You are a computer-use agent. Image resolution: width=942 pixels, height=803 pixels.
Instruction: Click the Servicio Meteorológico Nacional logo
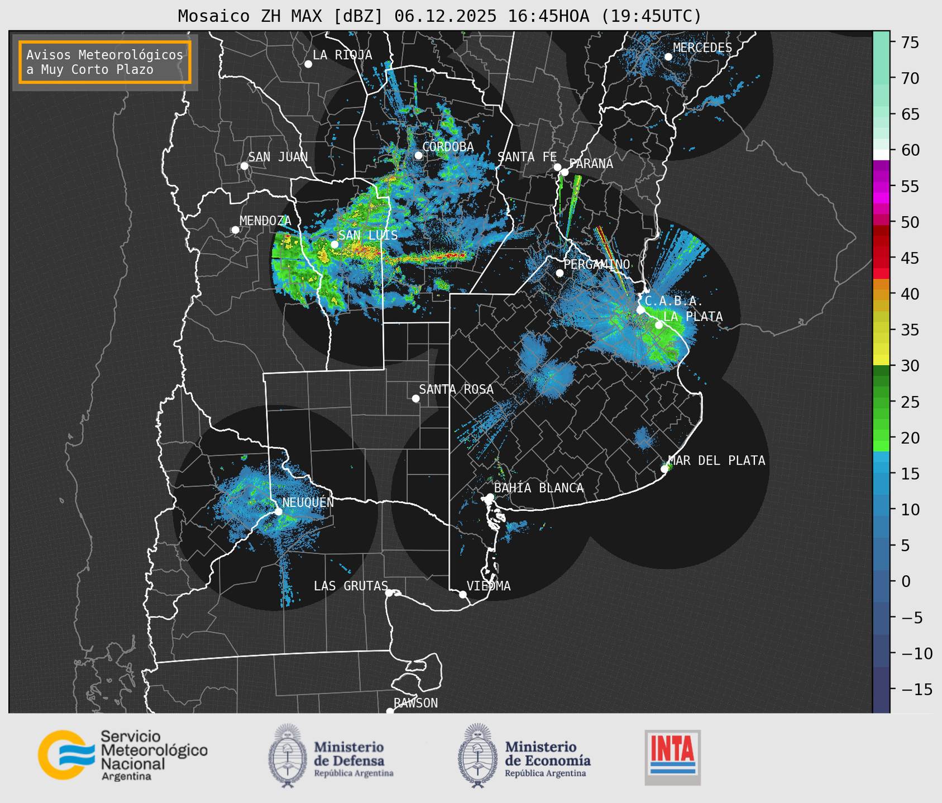[x=122, y=756]
